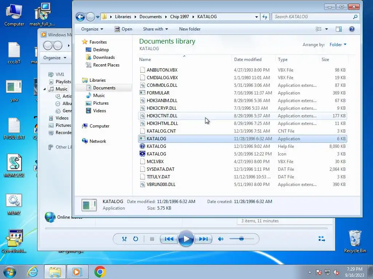Click Open in Explorer toolbar
Viewport: 373px width, 279px height.
coord(123,29)
